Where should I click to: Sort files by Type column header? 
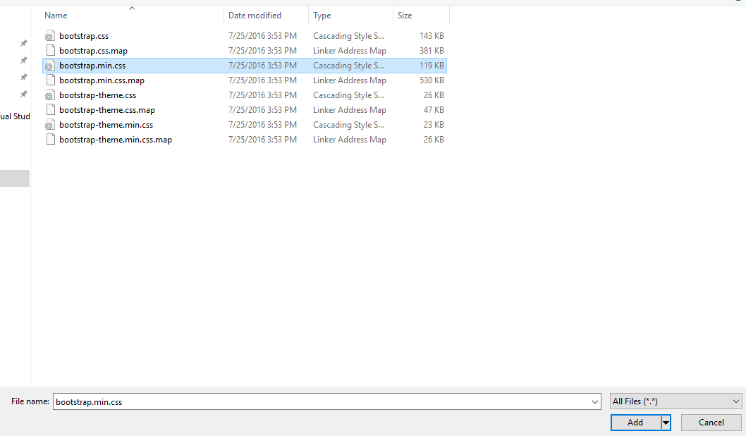pos(322,16)
